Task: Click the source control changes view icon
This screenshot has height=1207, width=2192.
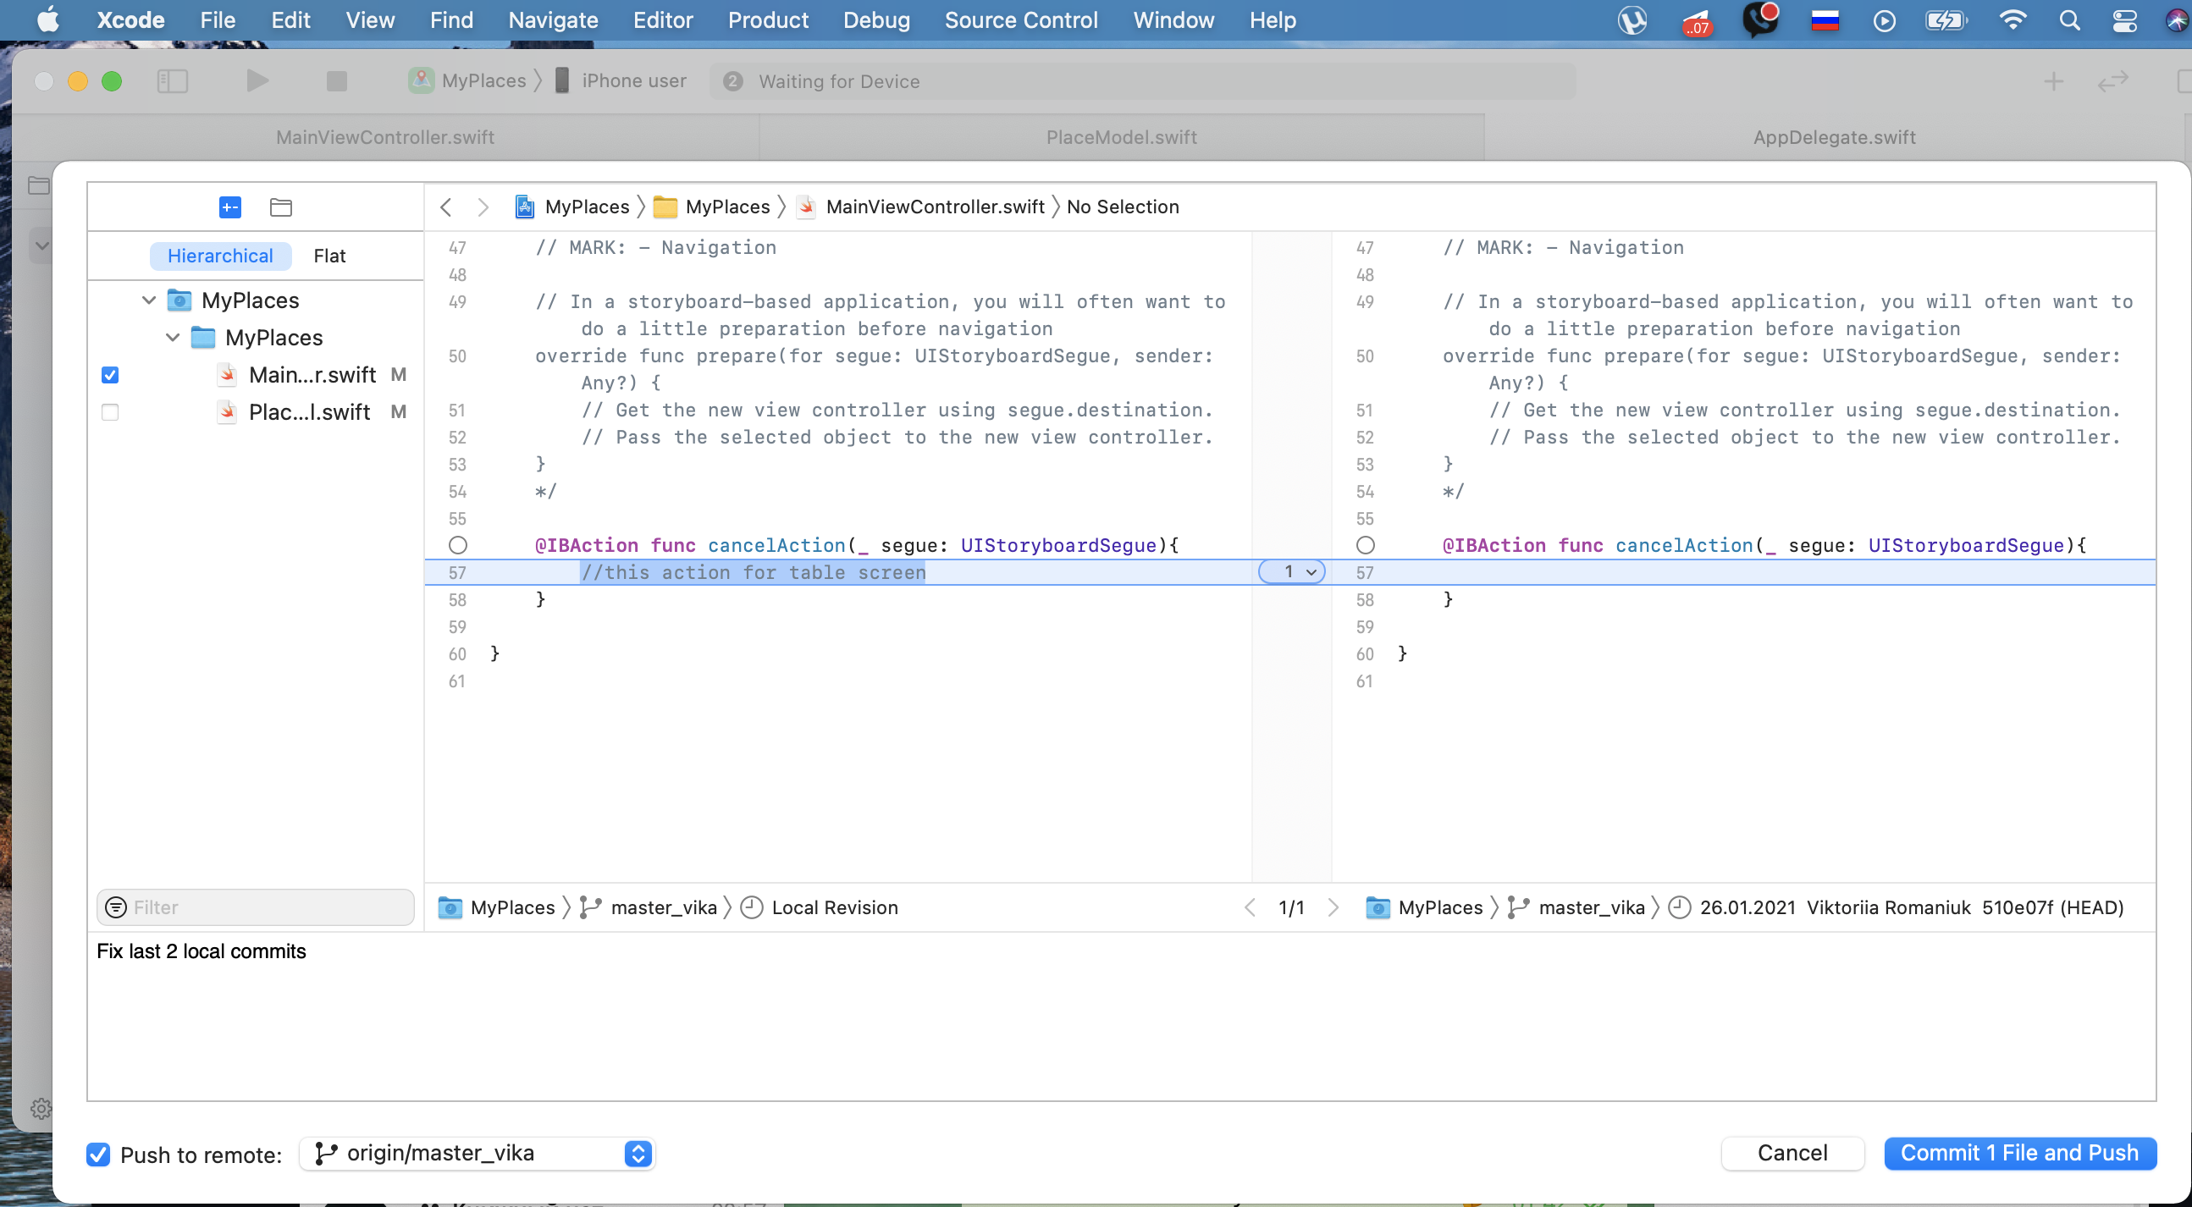Action: pyautogui.click(x=229, y=207)
